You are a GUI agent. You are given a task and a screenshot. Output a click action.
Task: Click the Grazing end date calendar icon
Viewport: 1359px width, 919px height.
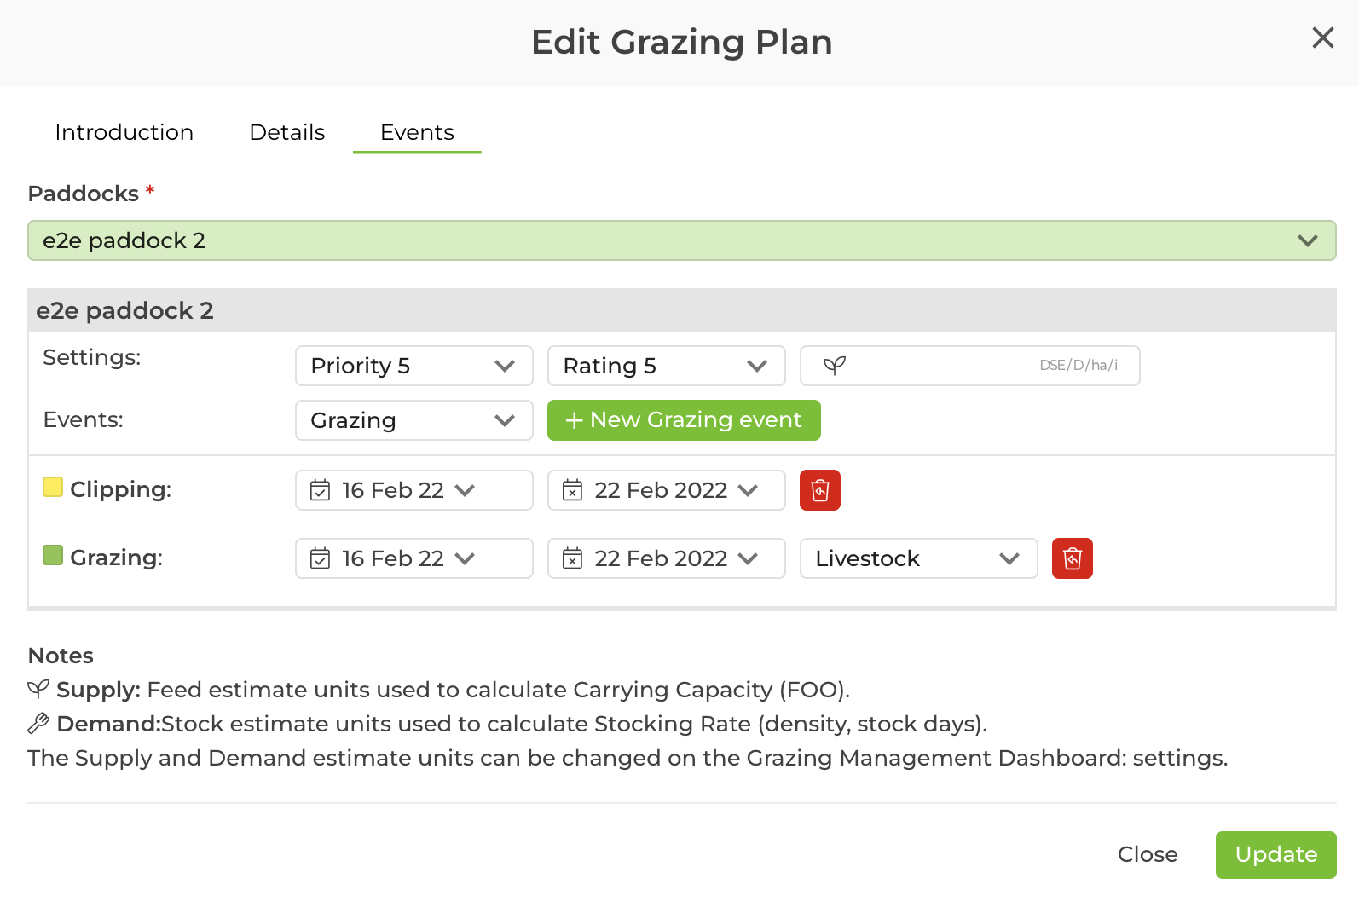(572, 558)
